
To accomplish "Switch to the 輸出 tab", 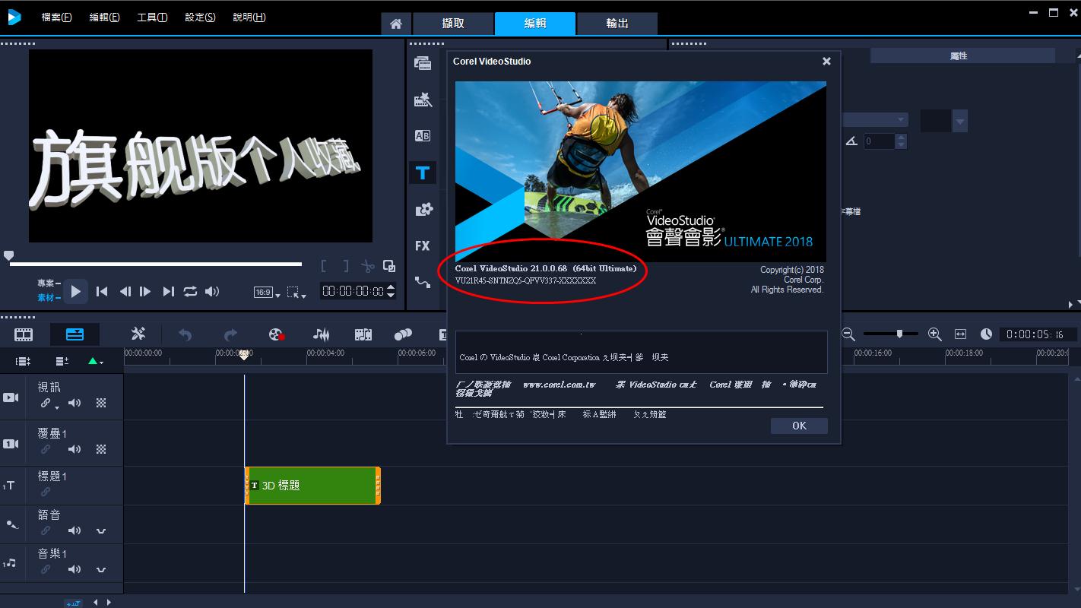I will tap(617, 24).
